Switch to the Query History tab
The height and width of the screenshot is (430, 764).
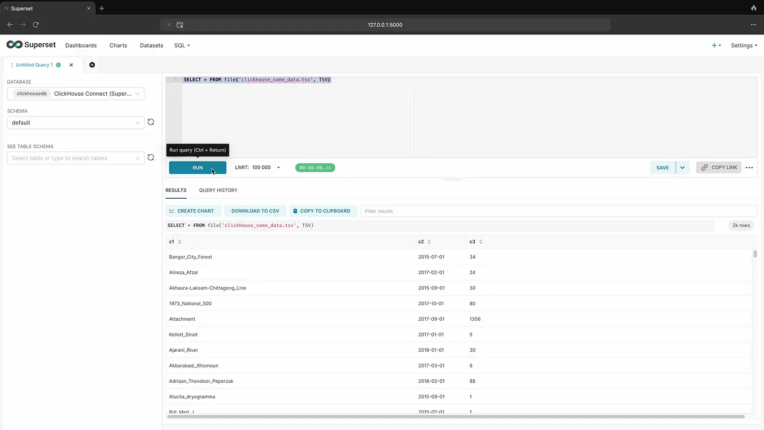tap(218, 190)
